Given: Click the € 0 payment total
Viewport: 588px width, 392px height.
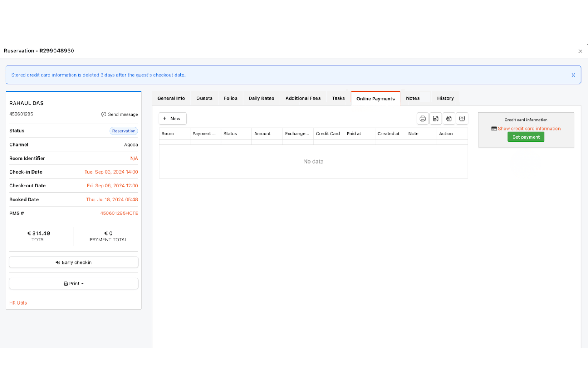Looking at the screenshot, I should tap(108, 234).
